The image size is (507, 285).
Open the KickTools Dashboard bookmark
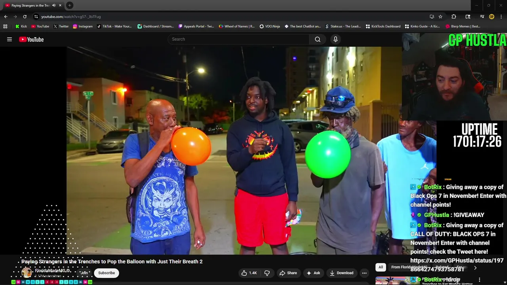(383, 27)
